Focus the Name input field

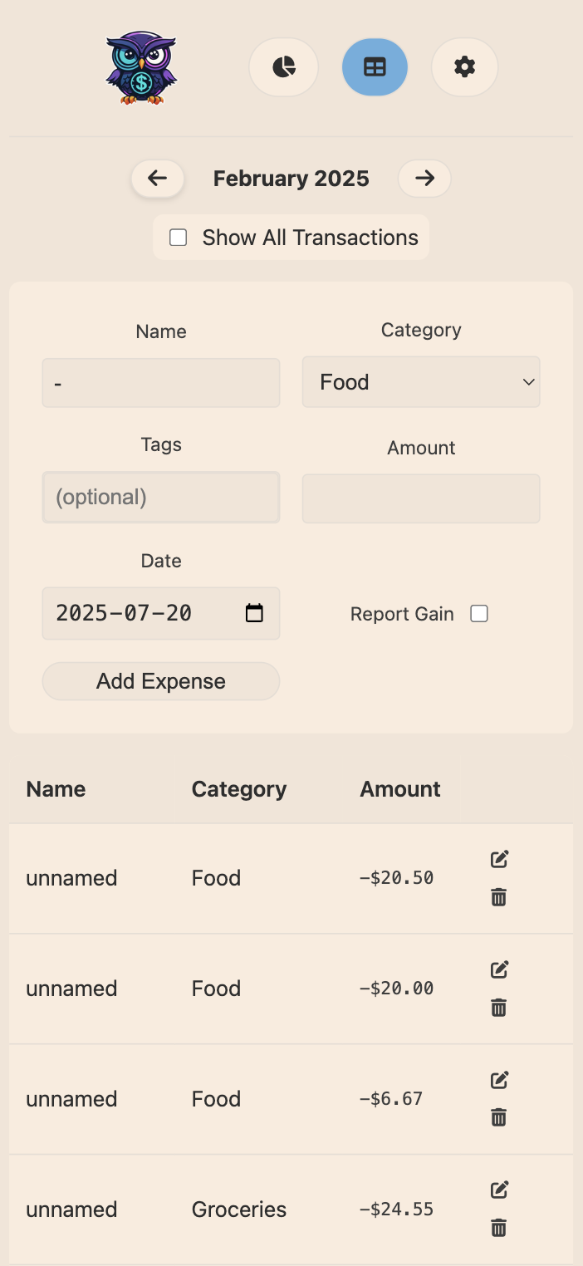(x=161, y=383)
